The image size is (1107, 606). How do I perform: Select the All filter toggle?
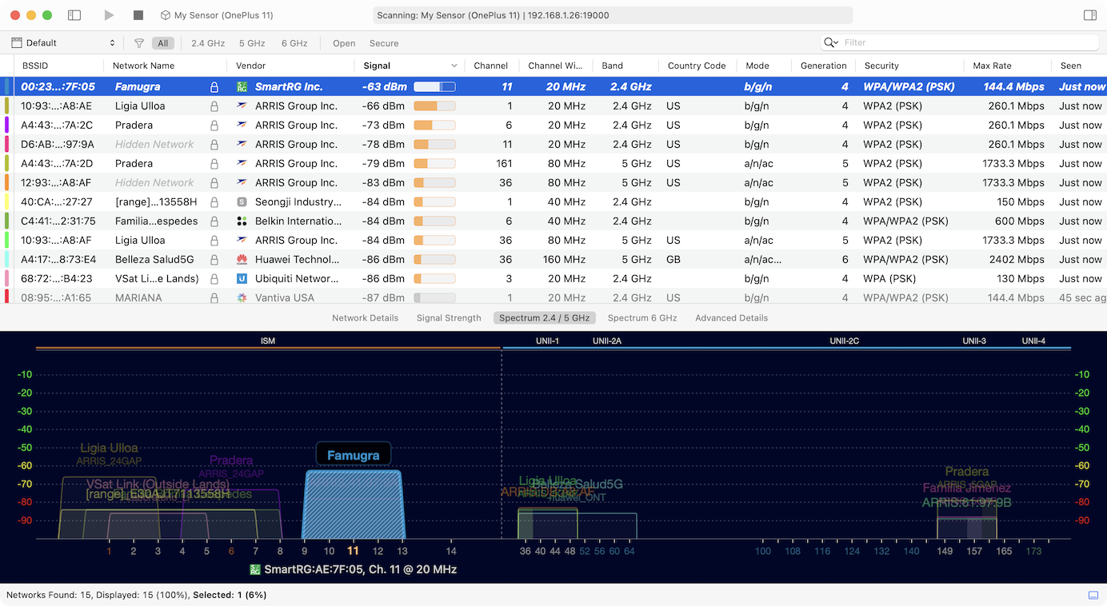coord(163,43)
